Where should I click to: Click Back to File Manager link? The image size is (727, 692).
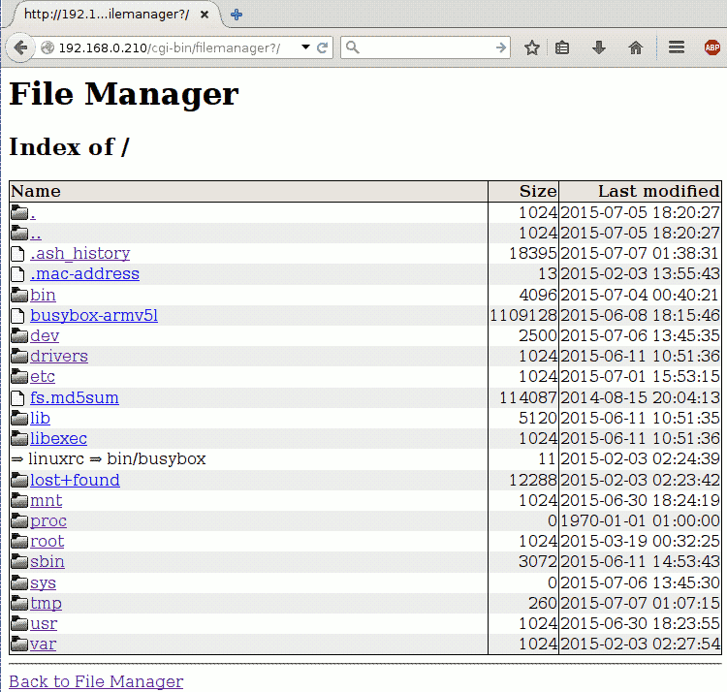[96, 681]
